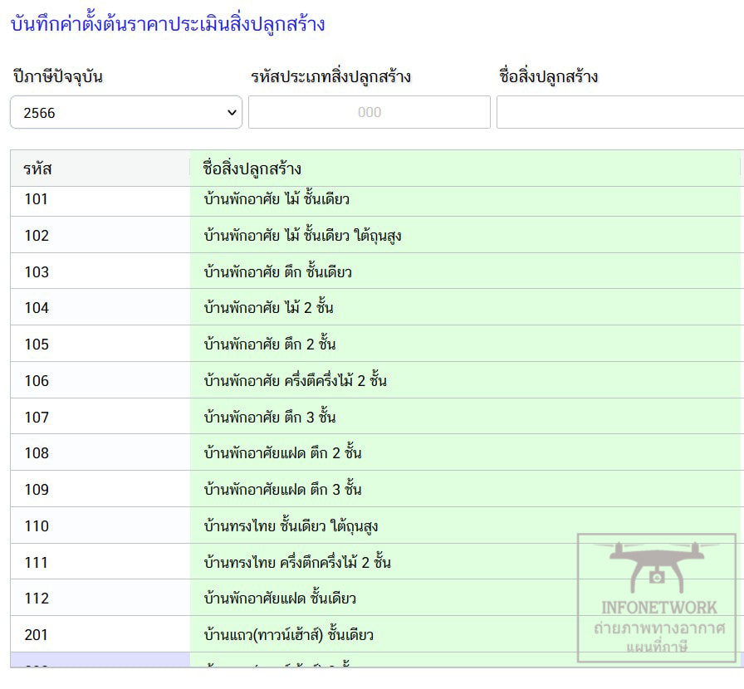This screenshot has height=689, width=744.
Task: Click name บ้านทรงไทย ครึ่งตึกครึ่งไม้ 2 ชั้น
Action: [x=297, y=562]
